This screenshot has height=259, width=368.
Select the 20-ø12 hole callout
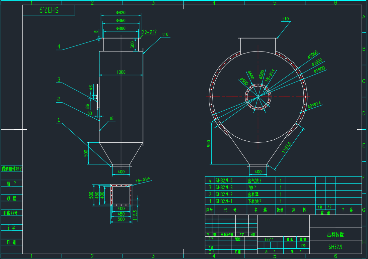149,32
